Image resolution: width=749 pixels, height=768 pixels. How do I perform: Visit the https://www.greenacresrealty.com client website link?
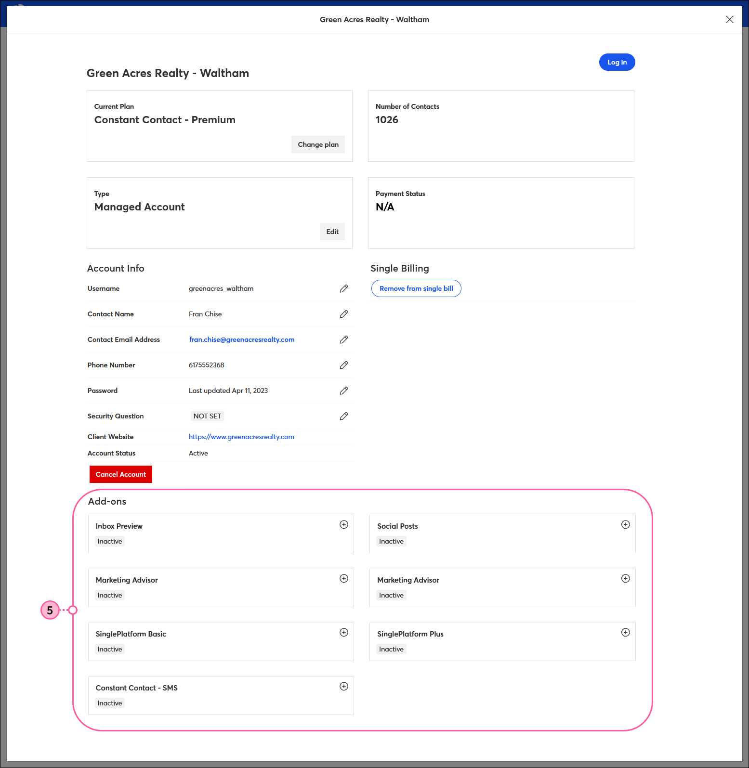pos(241,437)
